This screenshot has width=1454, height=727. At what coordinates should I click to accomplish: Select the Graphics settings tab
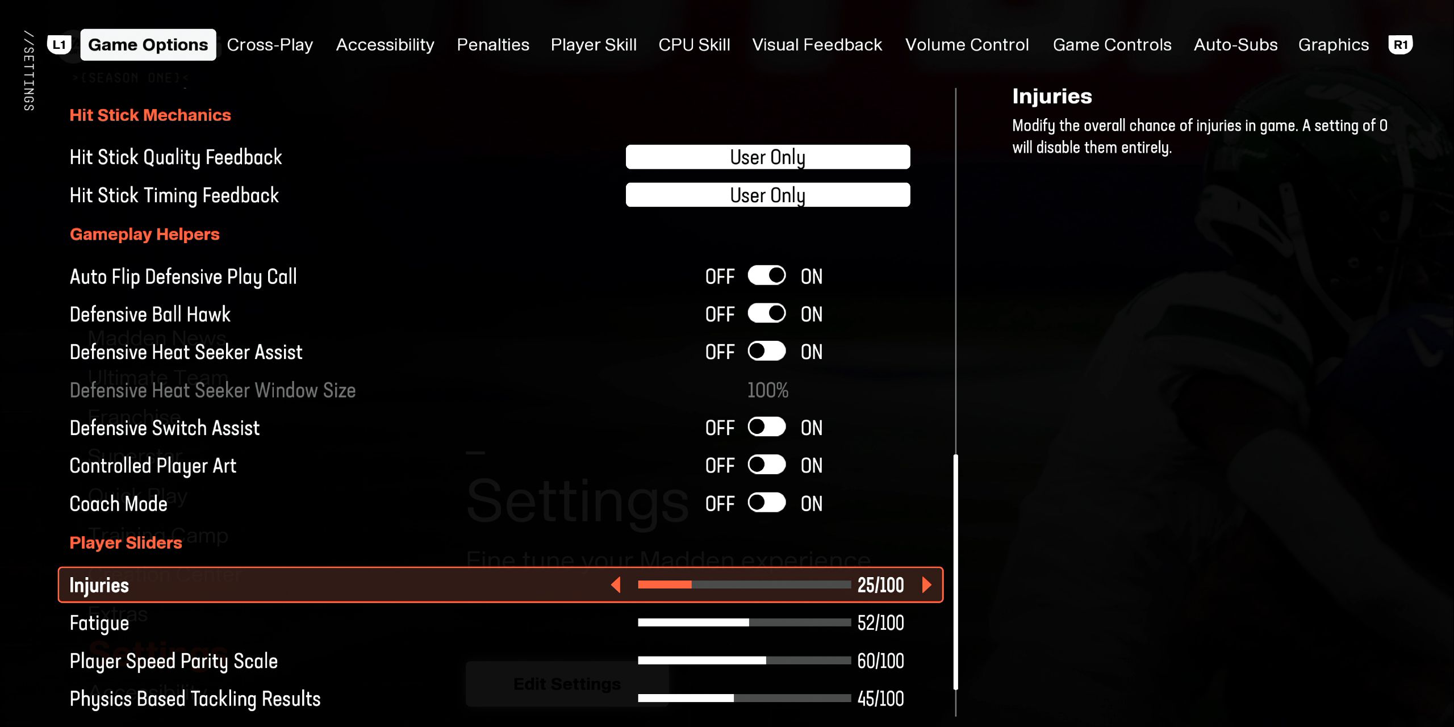1332,44
